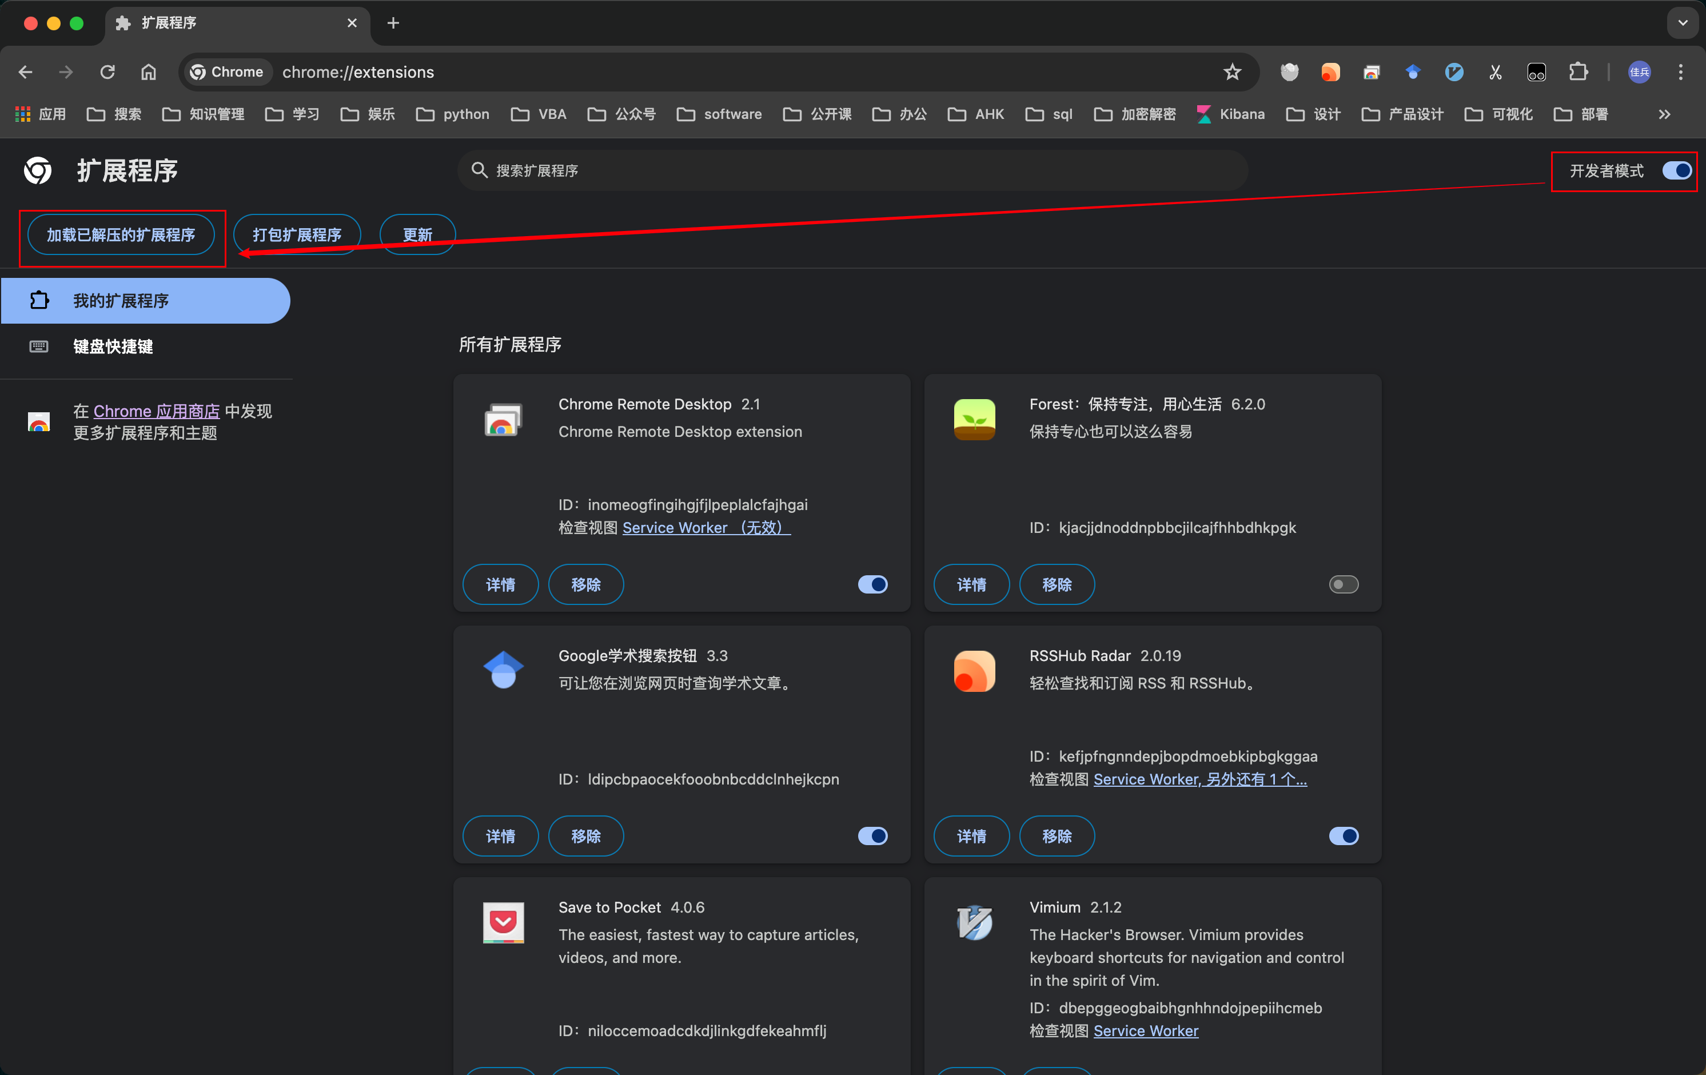Viewport: 1706px width, 1075px height.
Task: Open Chrome three-dot menu
Action: 1680,71
